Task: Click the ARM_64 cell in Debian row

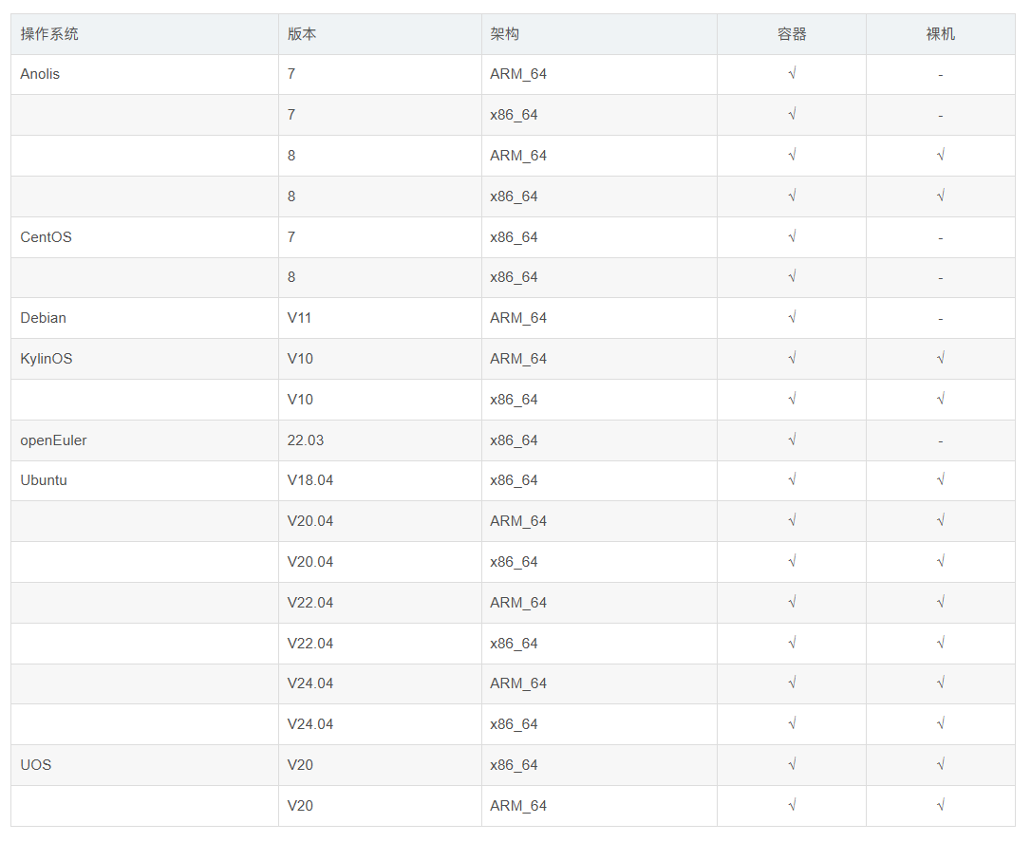Action: [518, 318]
